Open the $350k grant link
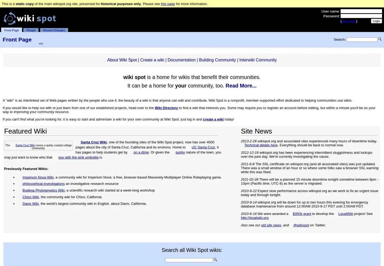Viewport: 384px width, 266px height. pyautogui.click(x=302, y=214)
